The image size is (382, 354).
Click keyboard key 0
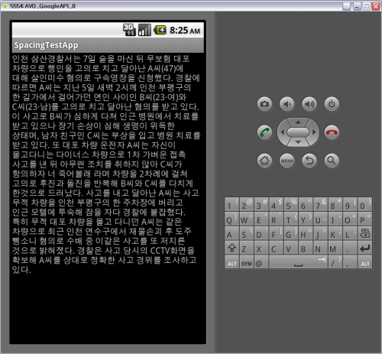(364, 204)
